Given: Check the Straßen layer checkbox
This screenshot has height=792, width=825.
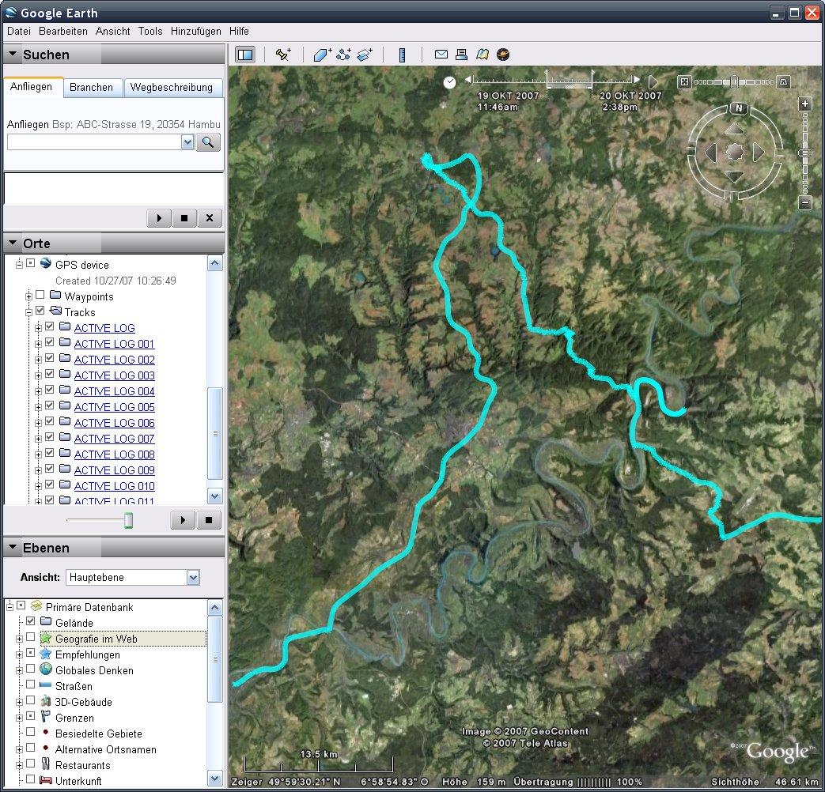Looking at the screenshot, I should tap(30, 685).
